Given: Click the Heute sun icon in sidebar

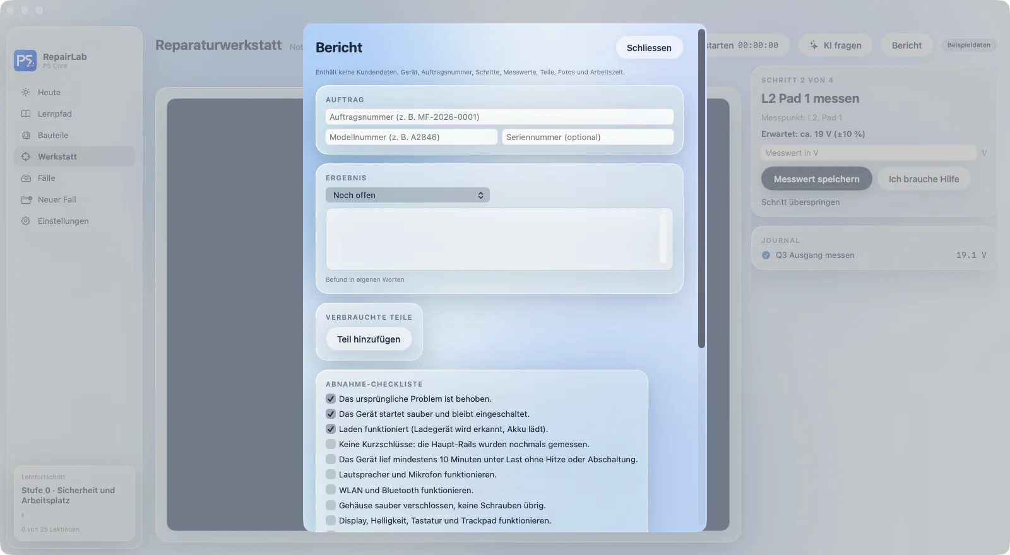Looking at the screenshot, I should (26, 92).
